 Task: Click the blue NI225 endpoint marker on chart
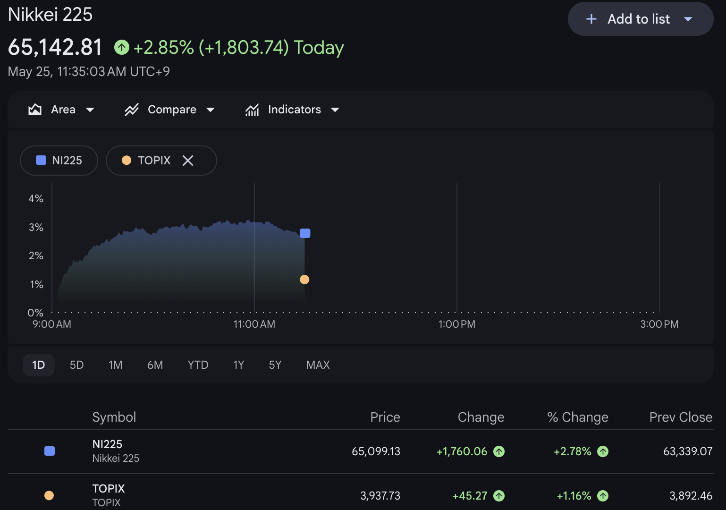pos(305,233)
